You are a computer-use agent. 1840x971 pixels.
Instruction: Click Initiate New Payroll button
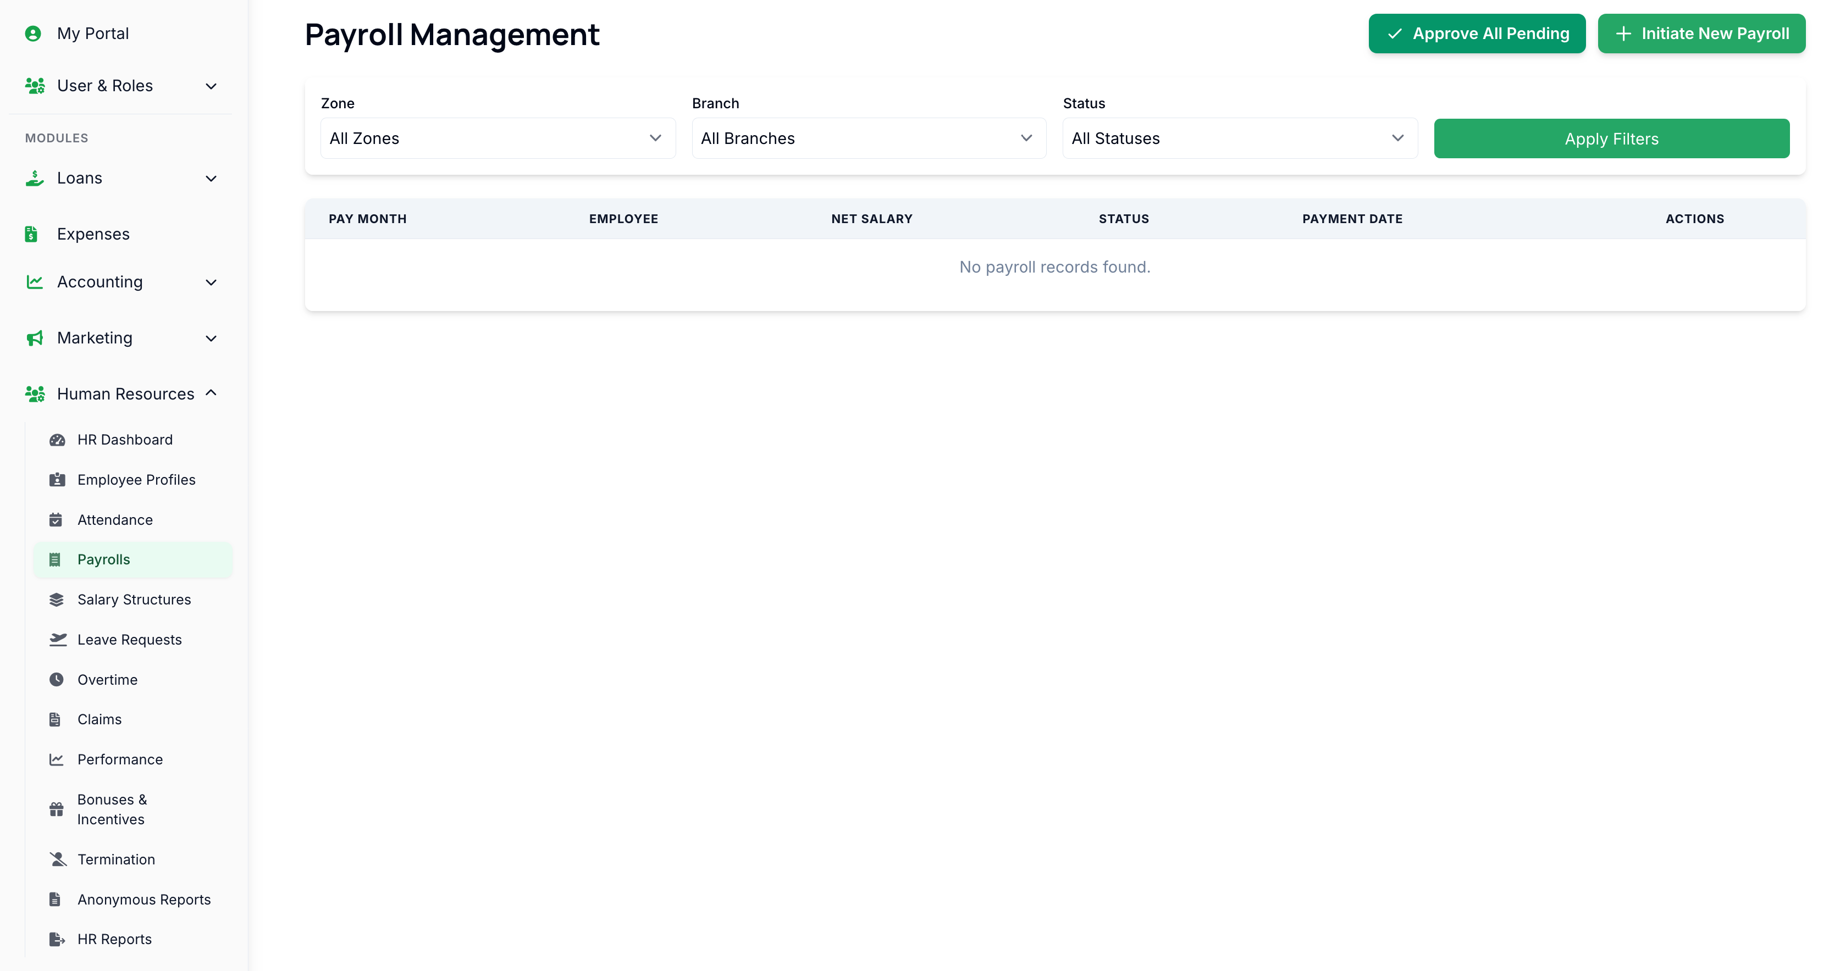(1701, 34)
